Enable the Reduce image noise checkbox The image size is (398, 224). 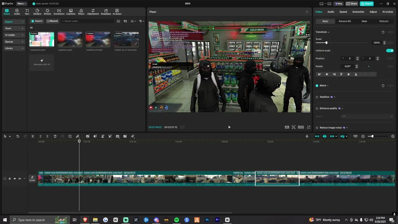(x=317, y=128)
